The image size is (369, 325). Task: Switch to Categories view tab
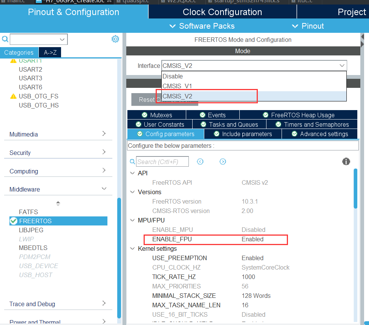19,52
